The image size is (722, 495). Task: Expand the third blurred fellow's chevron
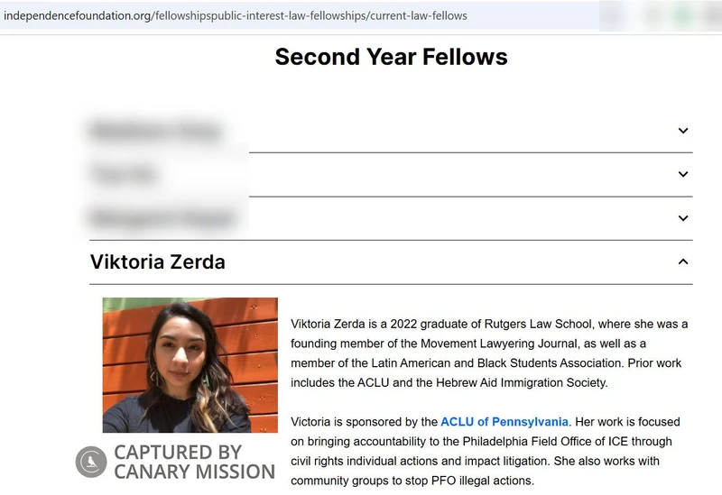pos(683,218)
